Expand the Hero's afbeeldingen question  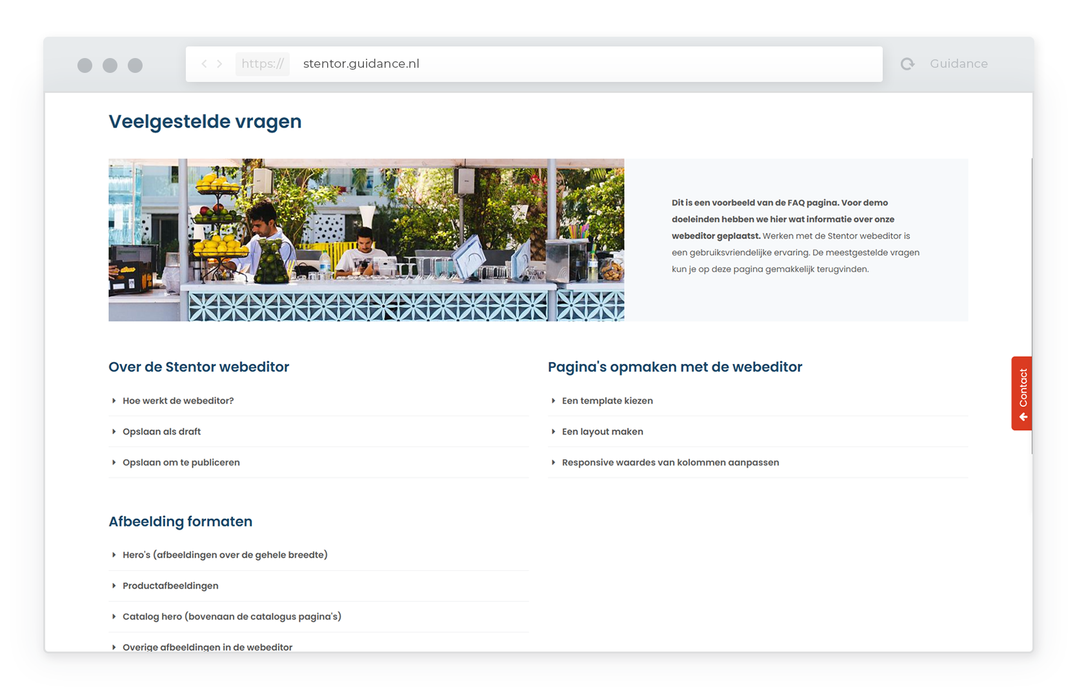pos(225,555)
